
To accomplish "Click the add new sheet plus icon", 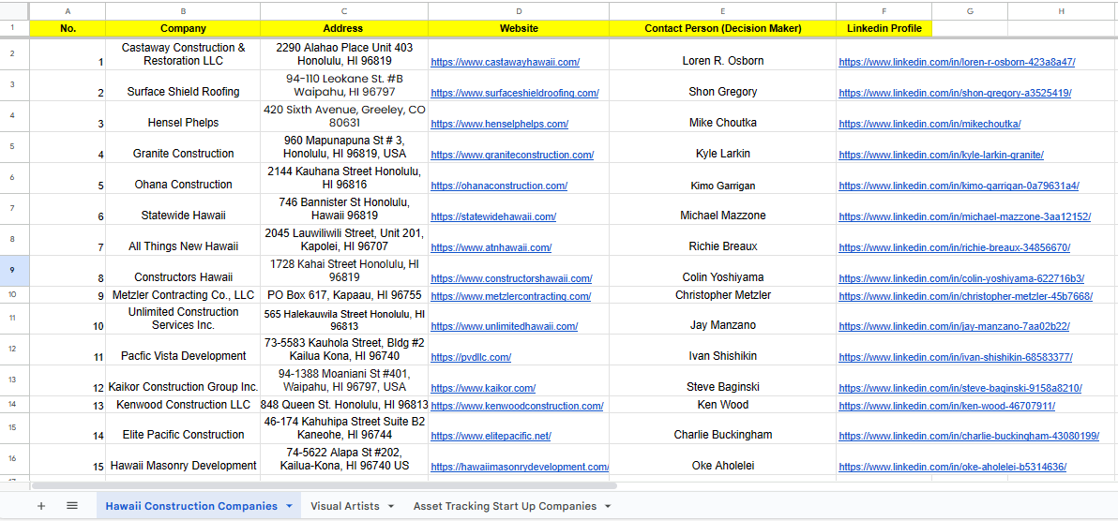I will pyautogui.click(x=40, y=506).
